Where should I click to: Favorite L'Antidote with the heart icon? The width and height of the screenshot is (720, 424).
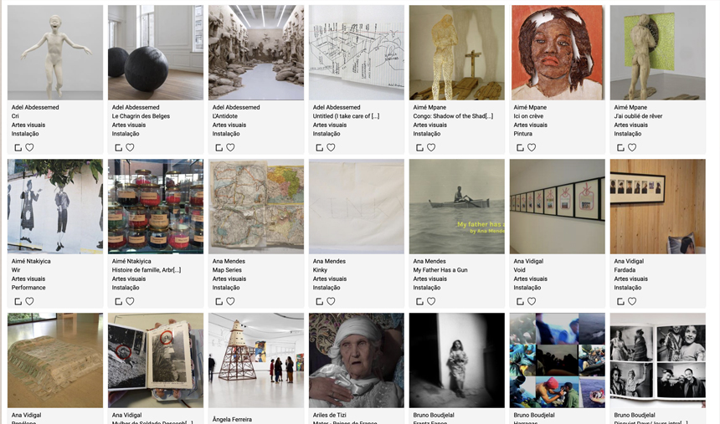[230, 147]
